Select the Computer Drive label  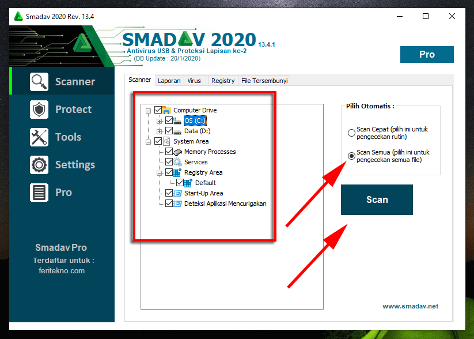[x=195, y=110]
